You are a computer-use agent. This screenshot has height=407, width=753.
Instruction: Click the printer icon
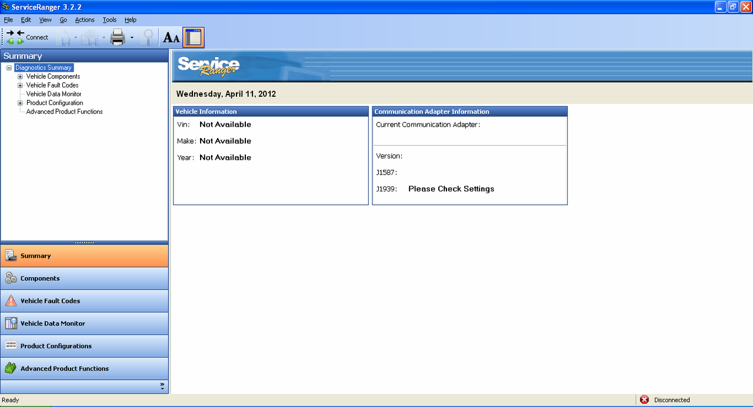click(x=118, y=38)
